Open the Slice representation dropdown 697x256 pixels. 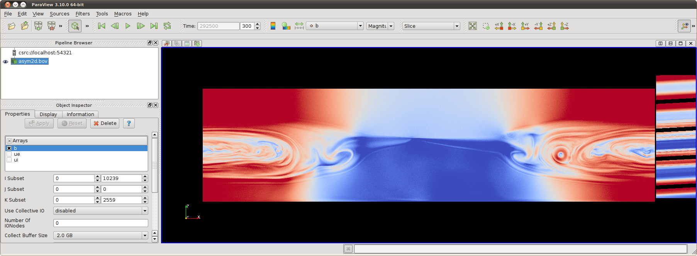[x=431, y=26]
